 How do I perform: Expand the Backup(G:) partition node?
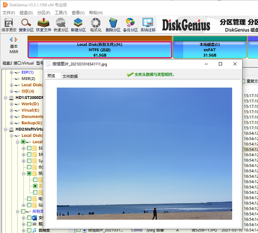(11, 123)
